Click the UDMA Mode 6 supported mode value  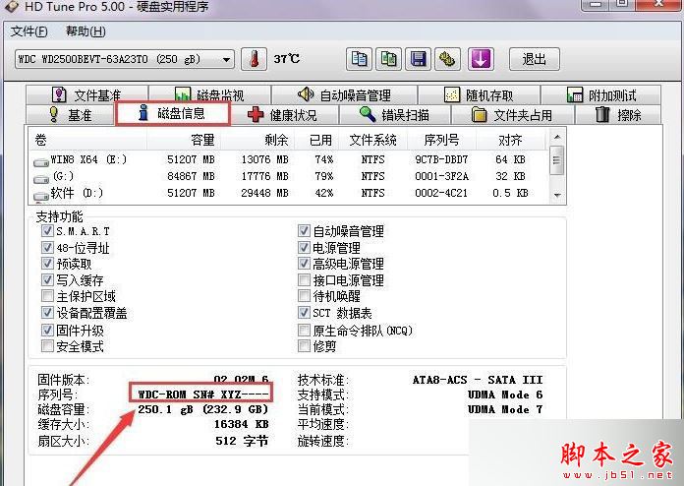pyautogui.click(x=505, y=395)
